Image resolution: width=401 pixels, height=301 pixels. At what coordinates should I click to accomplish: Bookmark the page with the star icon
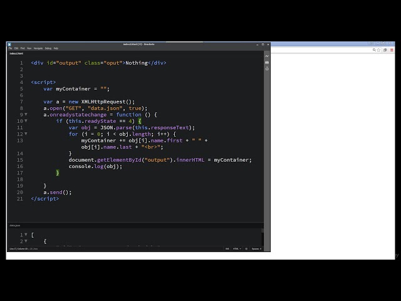point(378,50)
